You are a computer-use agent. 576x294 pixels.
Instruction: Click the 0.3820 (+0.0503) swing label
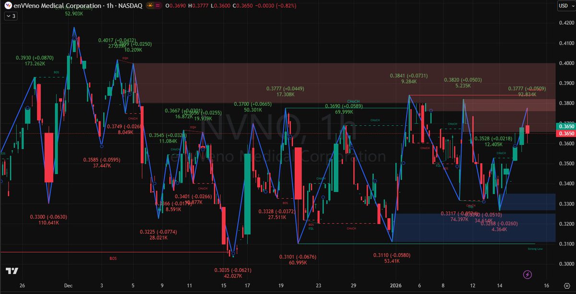click(463, 80)
